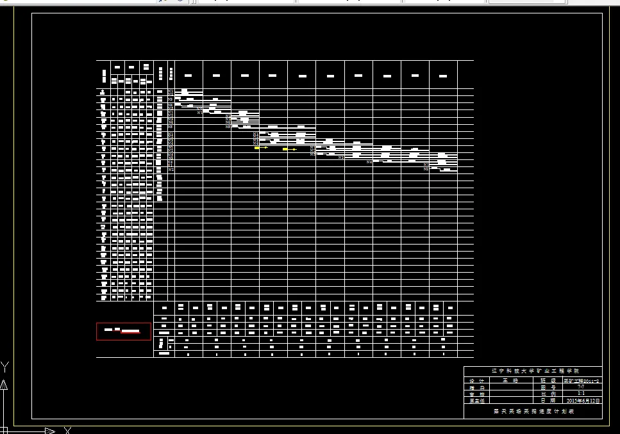Select the 图号 label in title block

(x=548, y=387)
